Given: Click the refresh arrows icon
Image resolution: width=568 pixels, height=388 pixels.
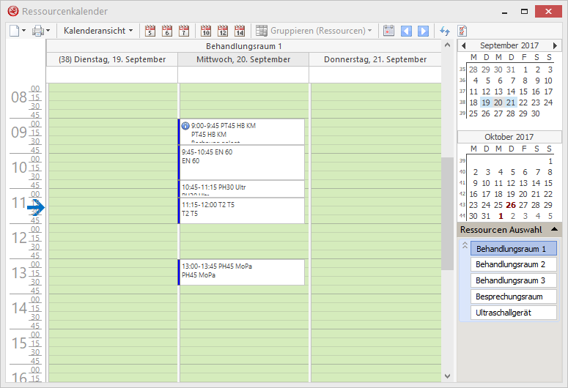Looking at the screenshot, I should point(444,31).
